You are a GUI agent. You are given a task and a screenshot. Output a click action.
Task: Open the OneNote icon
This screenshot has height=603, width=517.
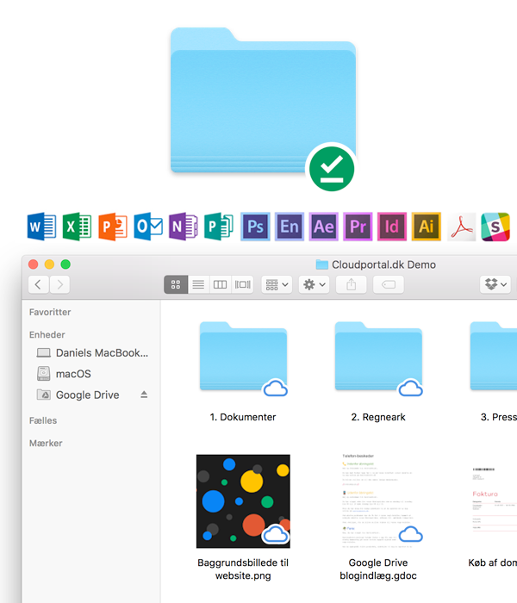point(184,227)
